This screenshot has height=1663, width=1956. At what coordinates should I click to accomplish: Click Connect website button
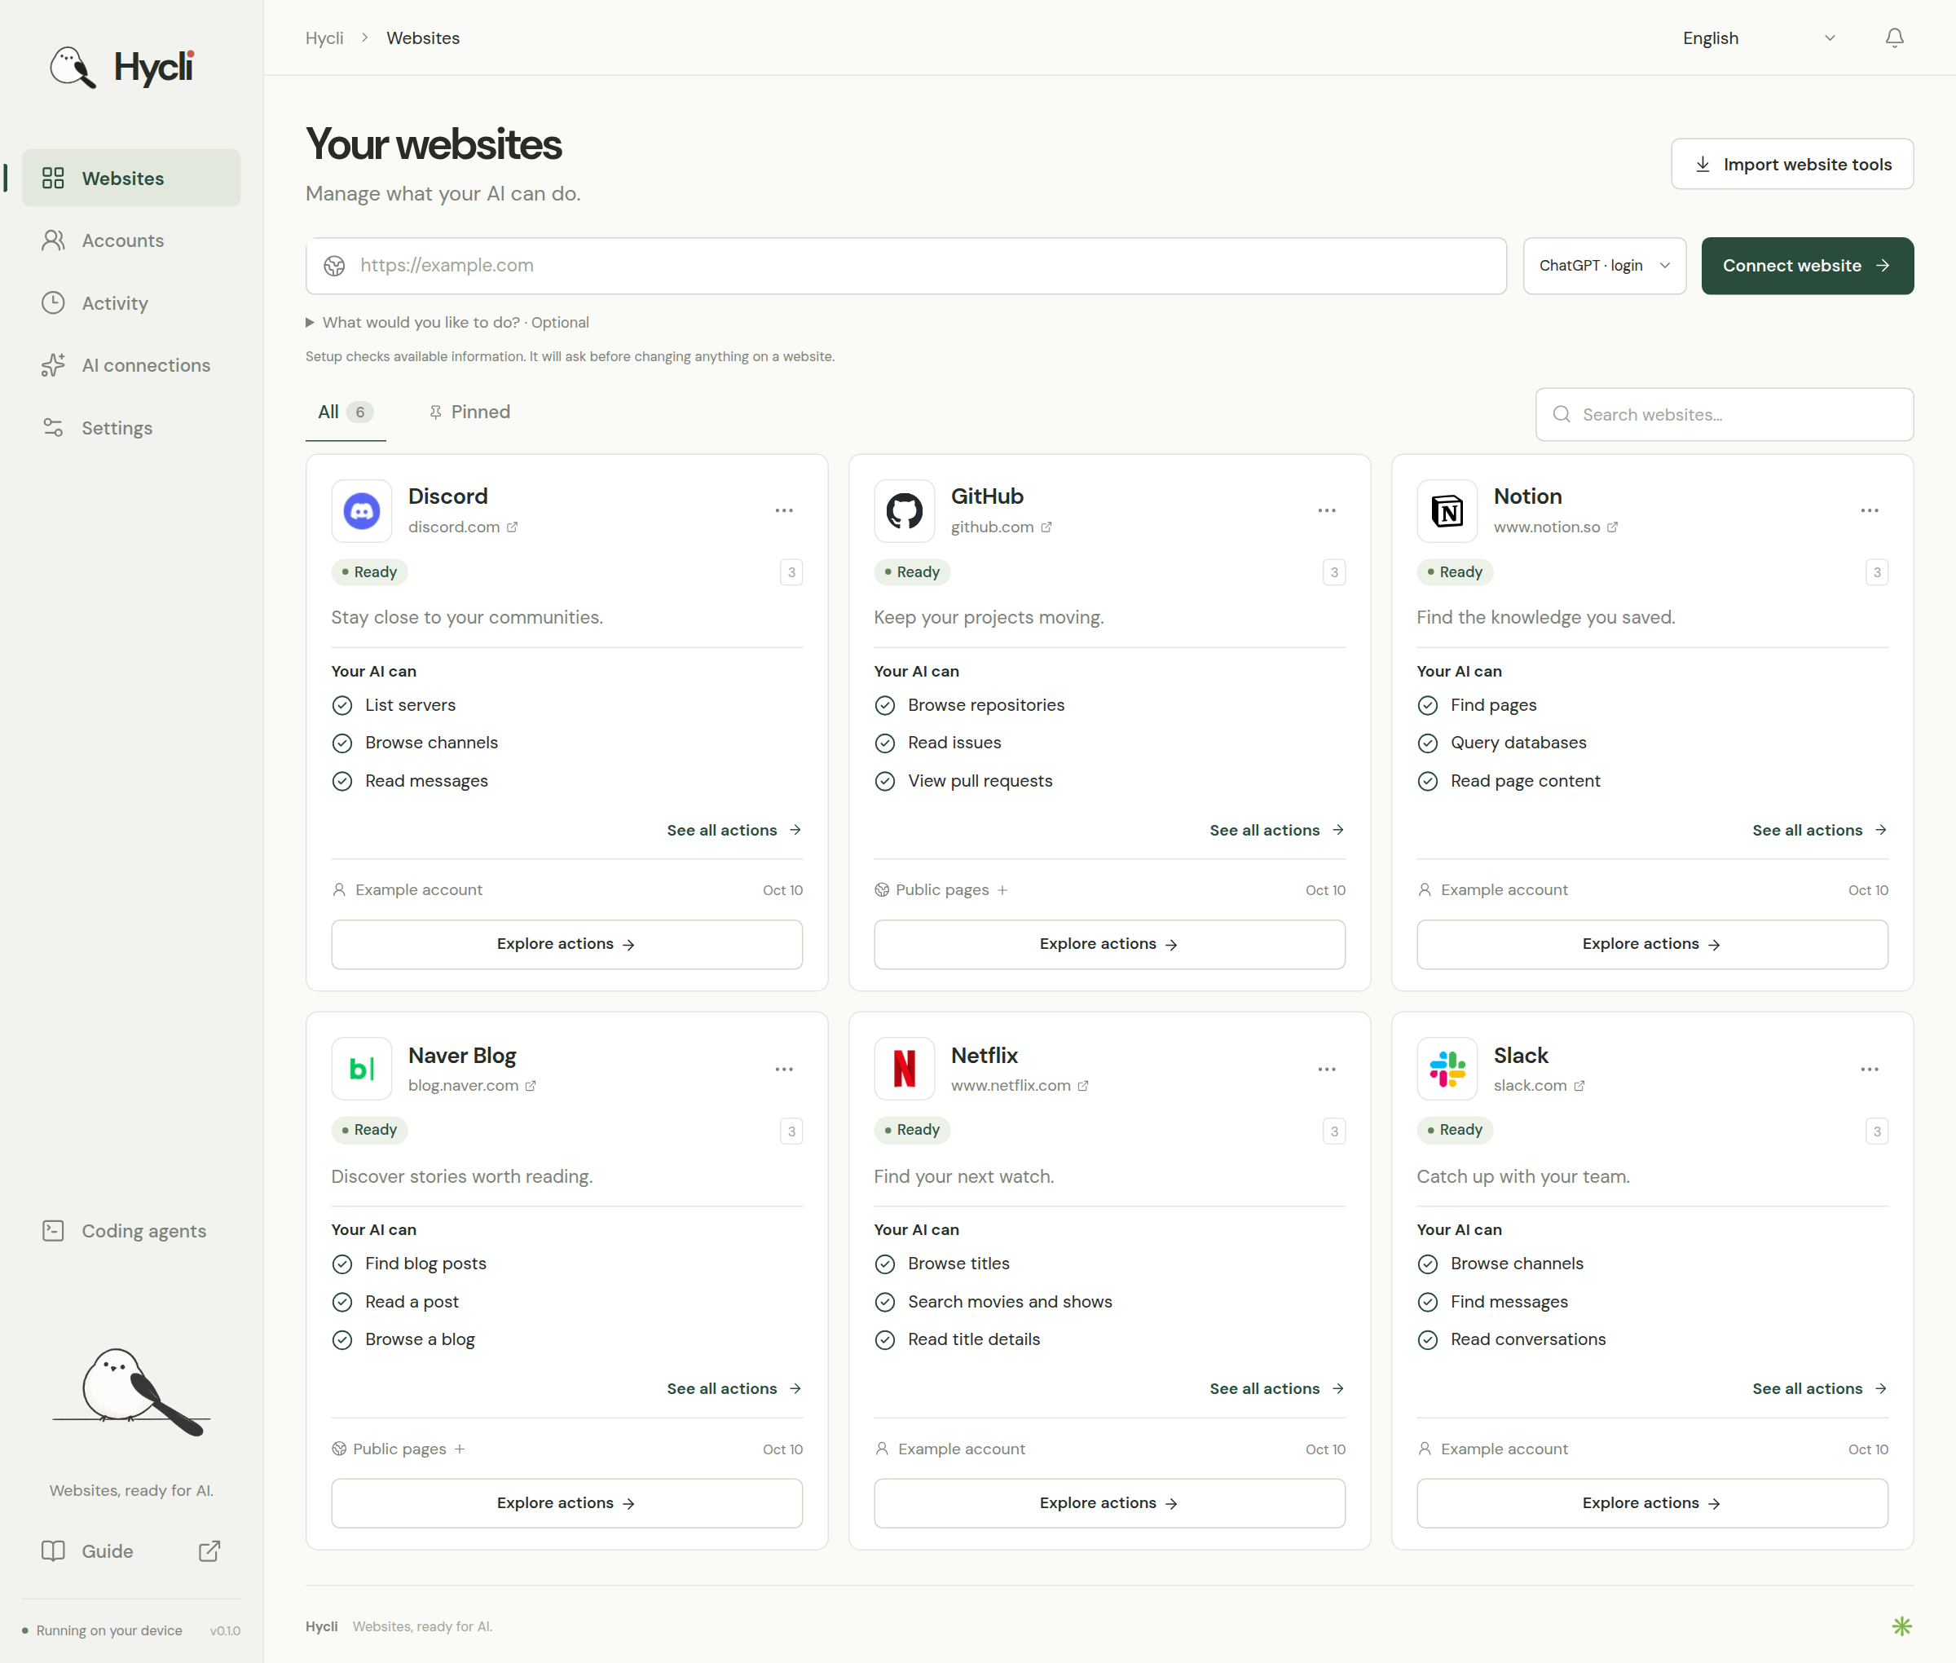pyautogui.click(x=1807, y=266)
